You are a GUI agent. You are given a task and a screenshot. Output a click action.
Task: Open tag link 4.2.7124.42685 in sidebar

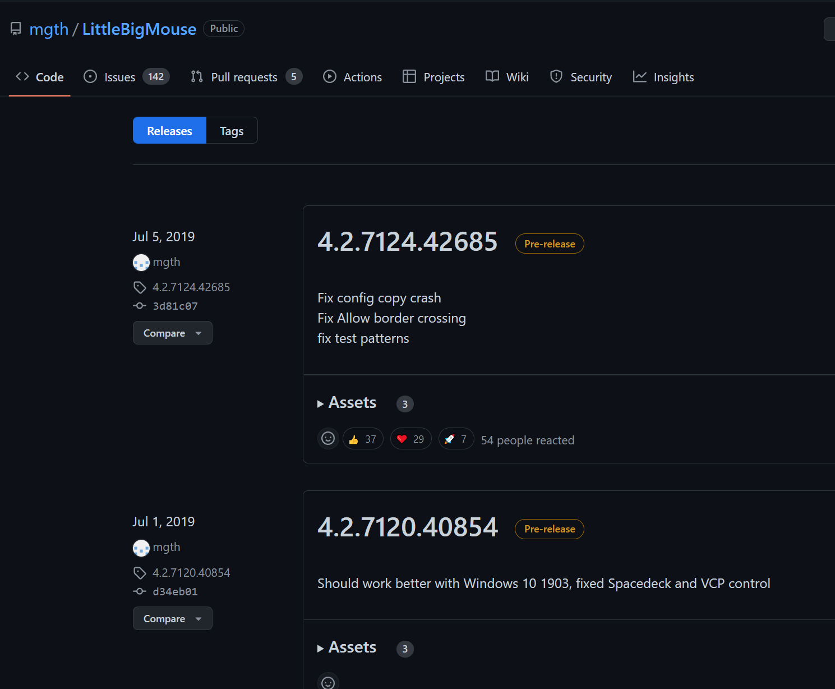coord(191,287)
